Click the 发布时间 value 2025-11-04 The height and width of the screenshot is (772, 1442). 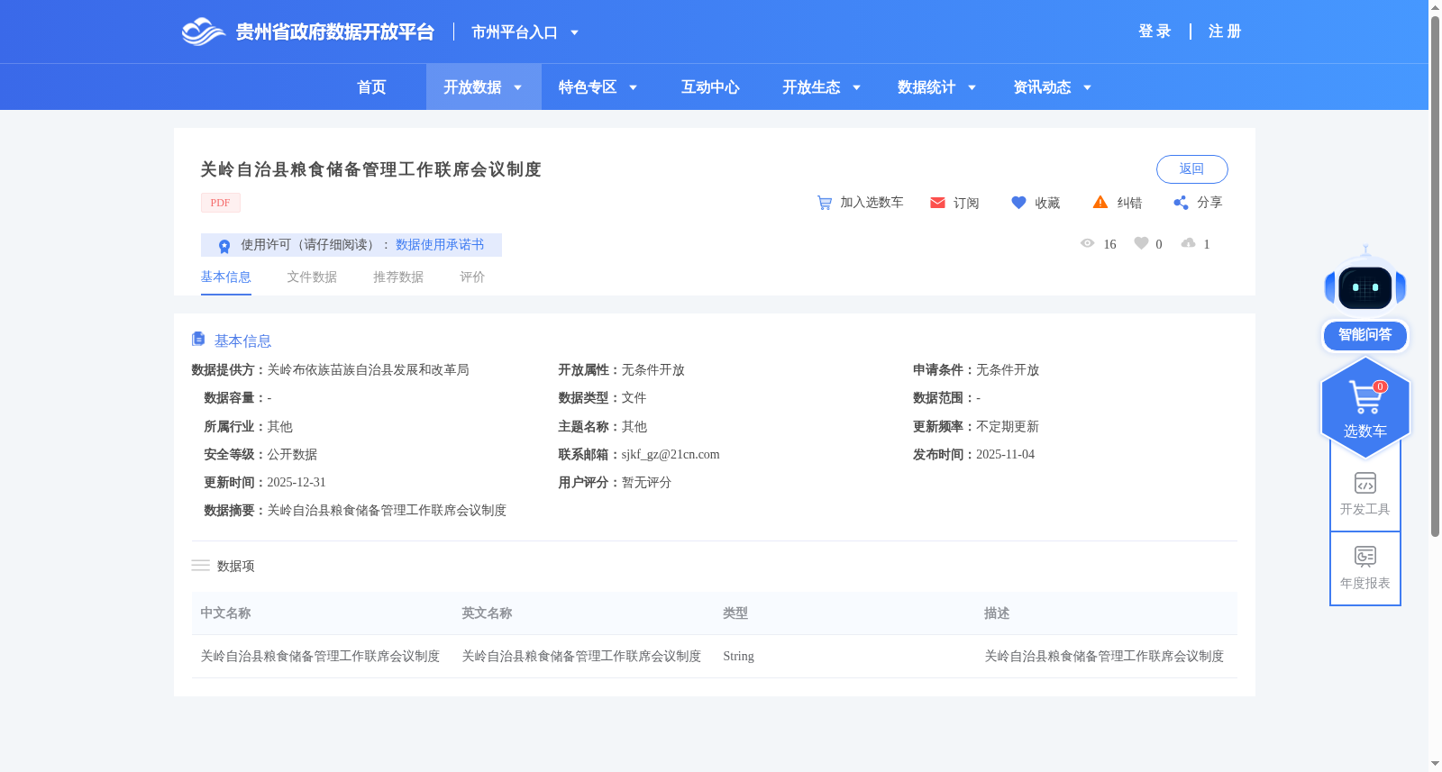point(1005,455)
